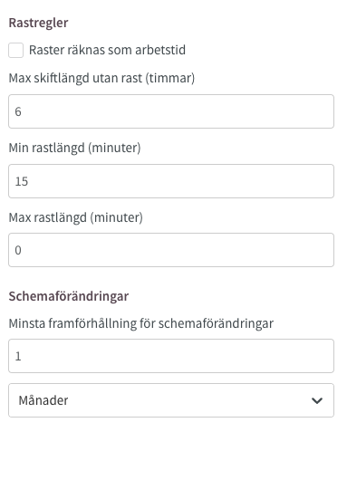This screenshot has width=347, height=480.
Task: Click the chevron arrow on Månader dropdown
Action: coord(317,400)
